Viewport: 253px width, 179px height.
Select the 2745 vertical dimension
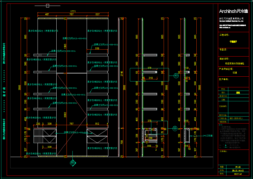coord(121,73)
